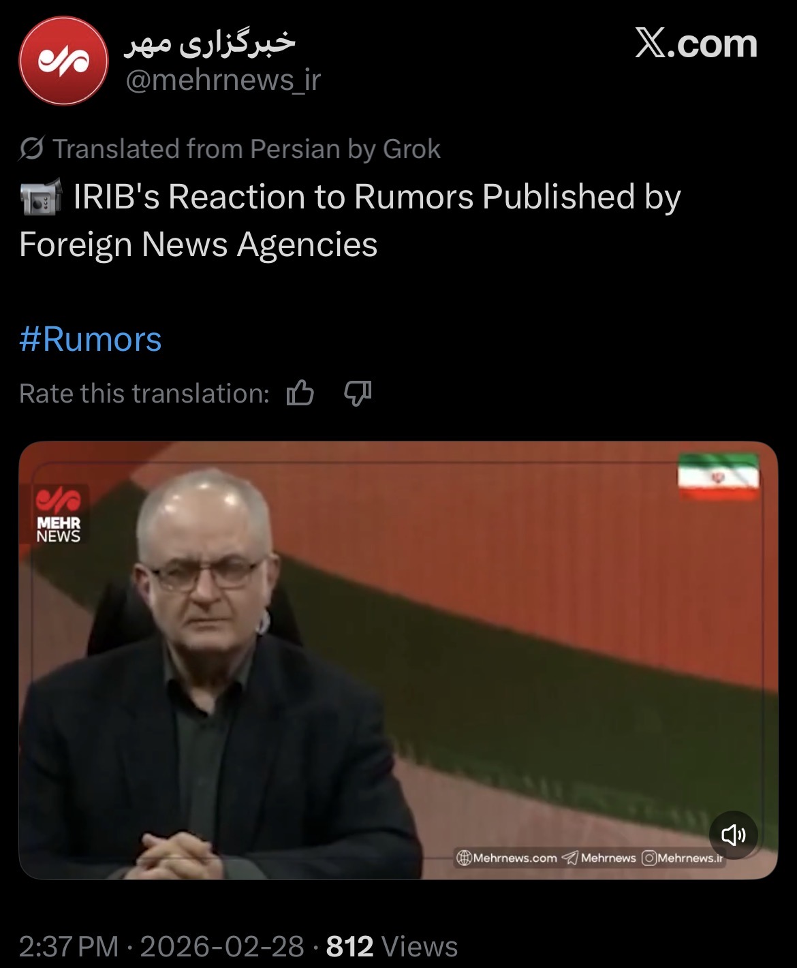Image resolution: width=797 pixels, height=968 pixels.
Task: Click the Mehr News logo in video
Action: point(59,514)
